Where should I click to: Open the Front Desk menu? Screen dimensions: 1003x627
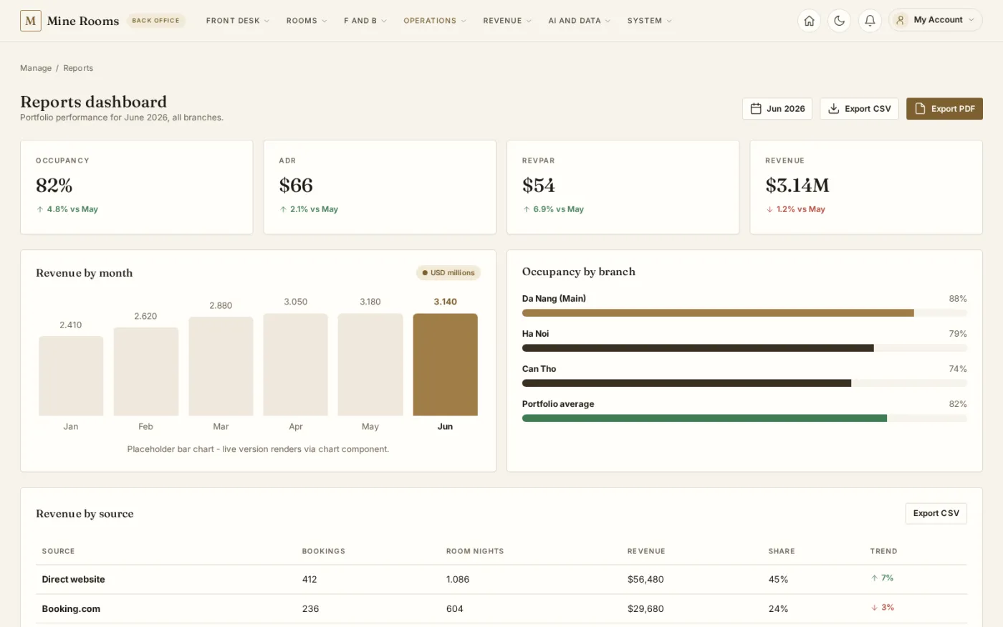tap(238, 21)
